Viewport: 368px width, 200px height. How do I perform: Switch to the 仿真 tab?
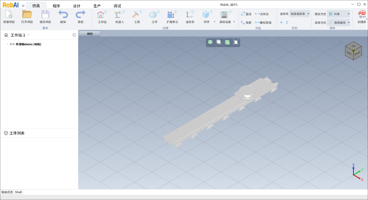point(36,6)
